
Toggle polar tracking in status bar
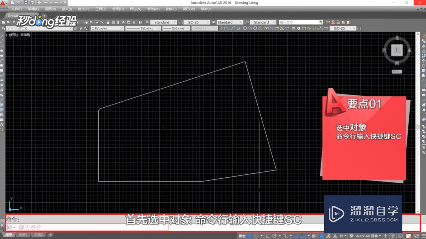(x=274, y=236)
